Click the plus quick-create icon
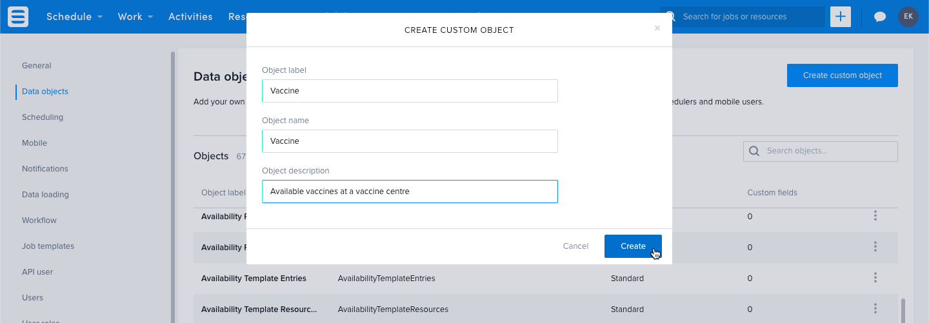 (x=840, y=17)
